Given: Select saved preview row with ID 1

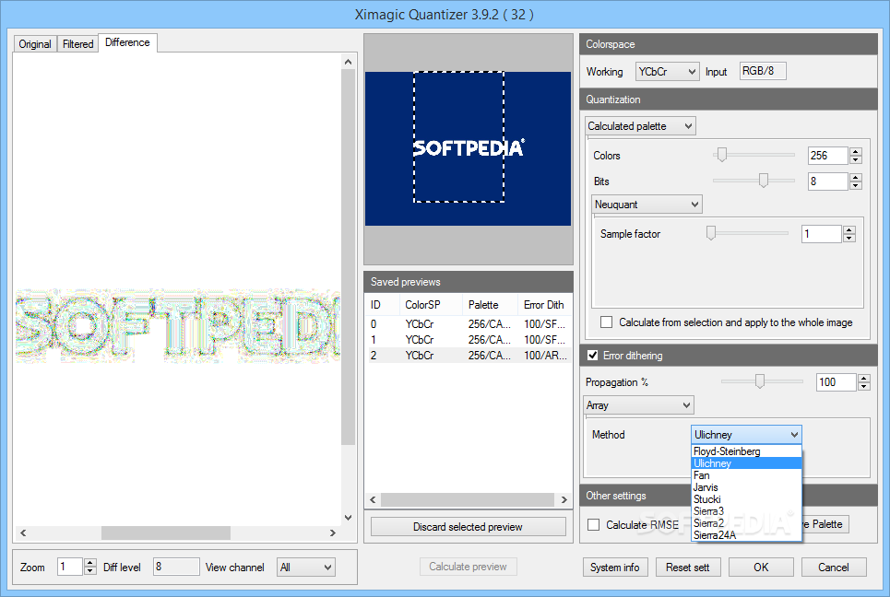Looking at the screenshot, I should (x=469, y=340).
